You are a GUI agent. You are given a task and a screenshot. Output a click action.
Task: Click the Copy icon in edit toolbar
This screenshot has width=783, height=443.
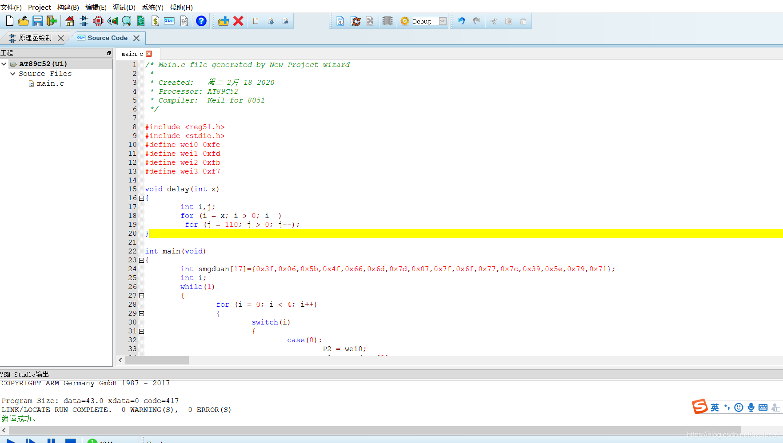(x=508, y=21)
